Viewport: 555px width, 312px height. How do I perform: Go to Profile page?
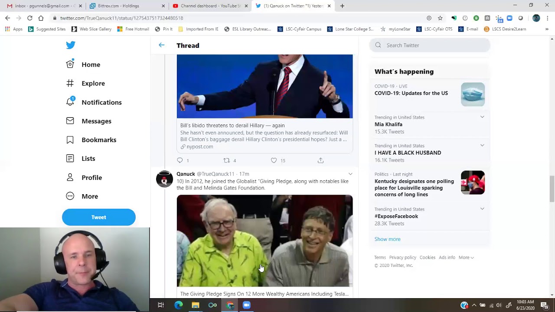pos(84,177)
